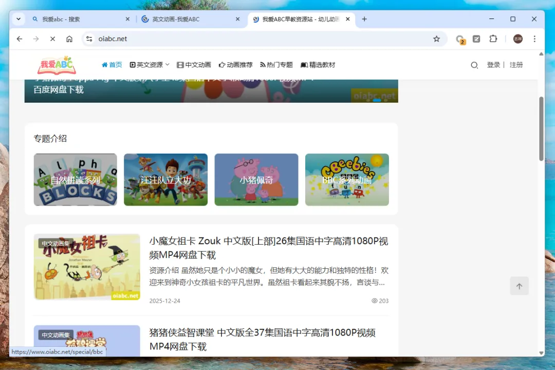This screenshot has height=370, width=555.
Task: Open the BBC系列动画 topic card
Action: 347,179
